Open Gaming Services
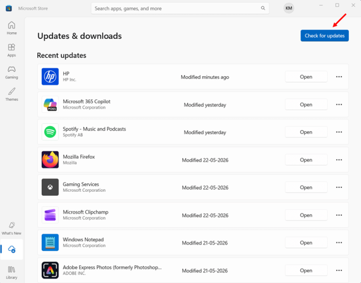361x283 pixels. [306, 187]
